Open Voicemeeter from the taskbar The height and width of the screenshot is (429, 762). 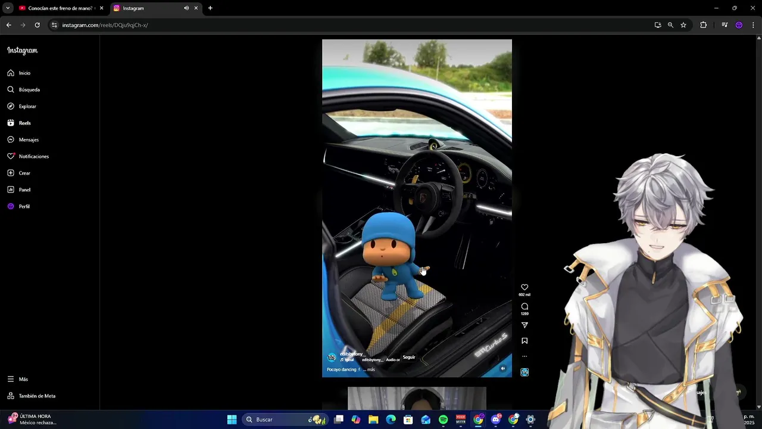461,419
